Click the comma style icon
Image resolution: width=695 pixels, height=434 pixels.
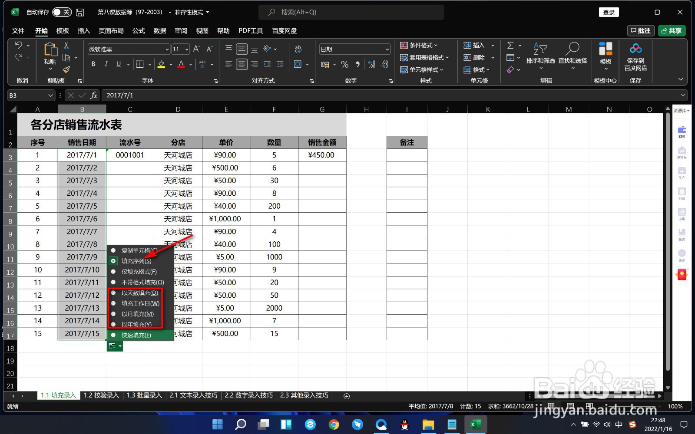(x=357, y=64)
